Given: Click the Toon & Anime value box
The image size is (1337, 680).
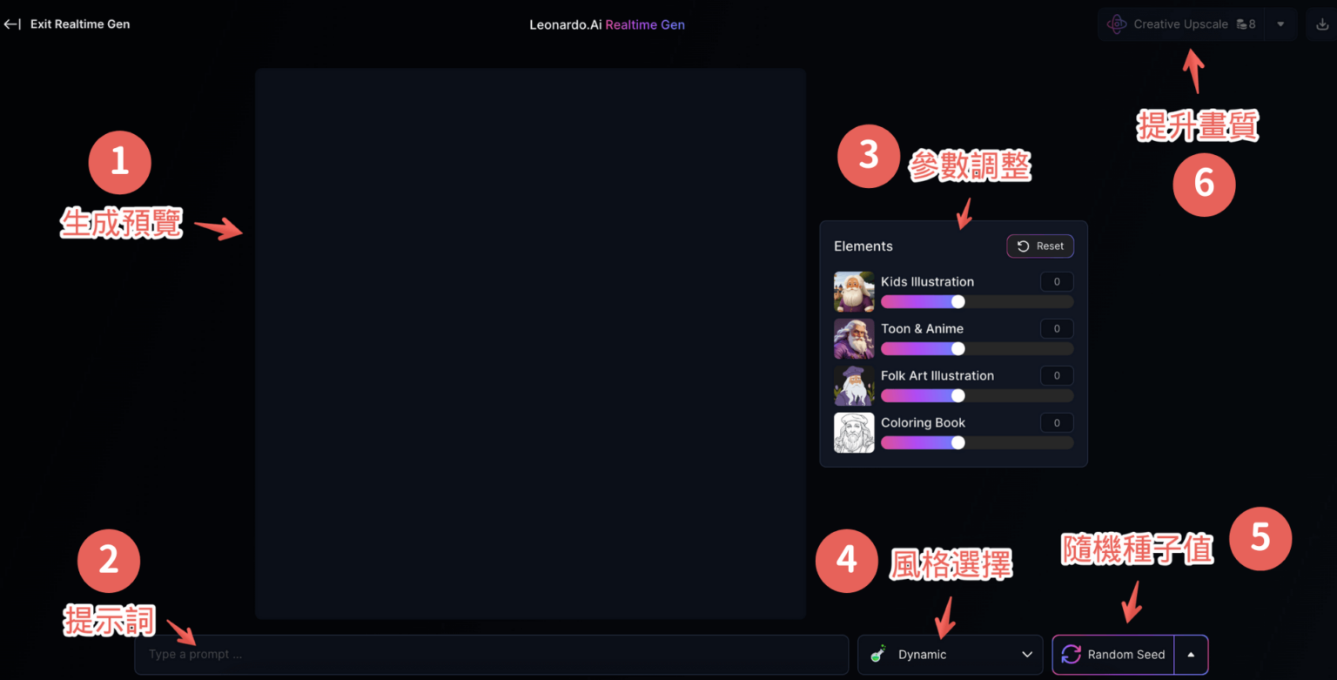Looking at the screenshot, I should pos(1057,328).
